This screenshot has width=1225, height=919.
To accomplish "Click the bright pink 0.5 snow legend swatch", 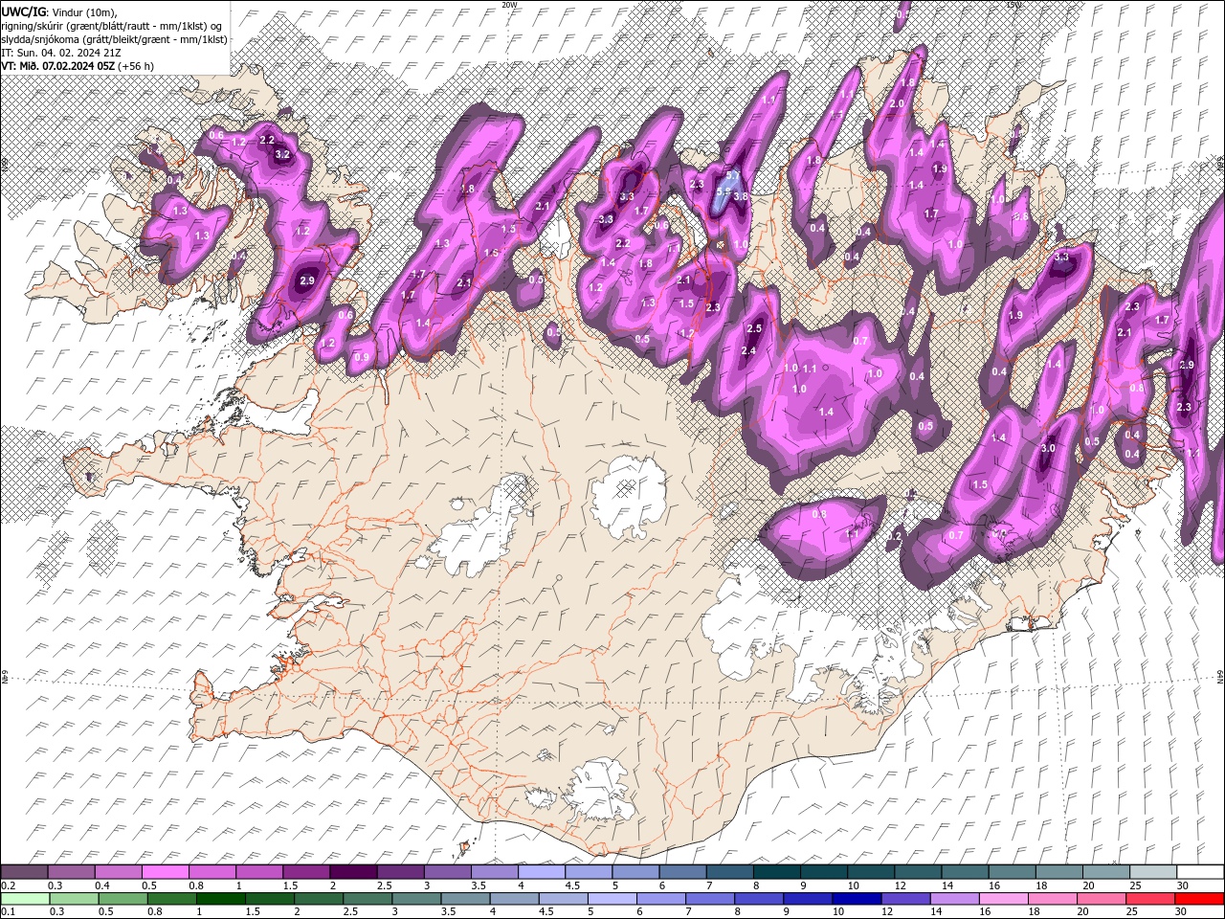I will point(167,872).
